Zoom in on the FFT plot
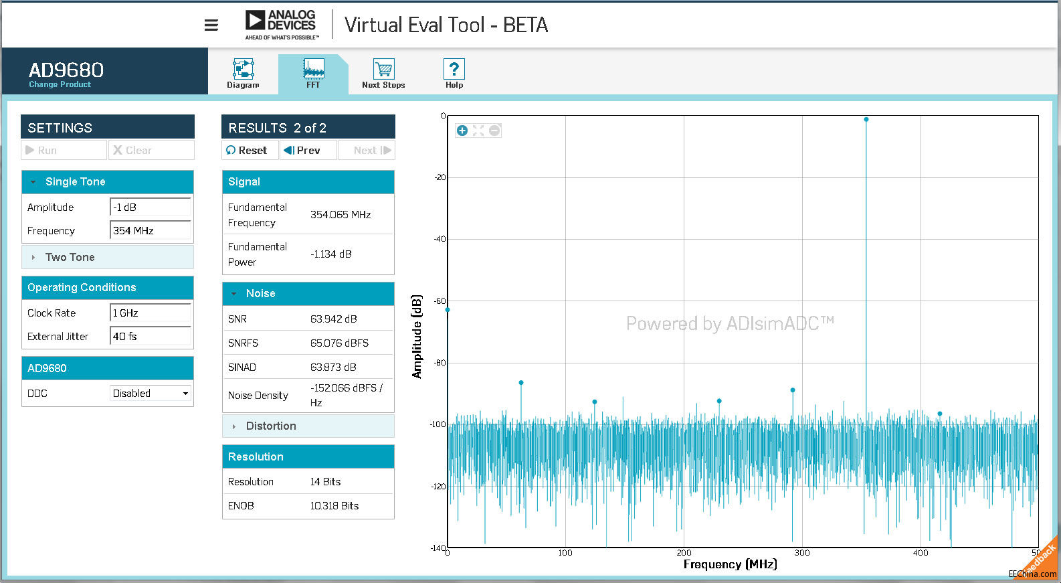The image size is (1061, 583). (462, 131)
